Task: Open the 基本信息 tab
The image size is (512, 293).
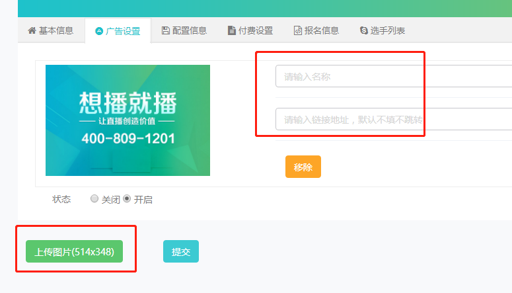Action: pyautogui.click(x=51, y=30)
